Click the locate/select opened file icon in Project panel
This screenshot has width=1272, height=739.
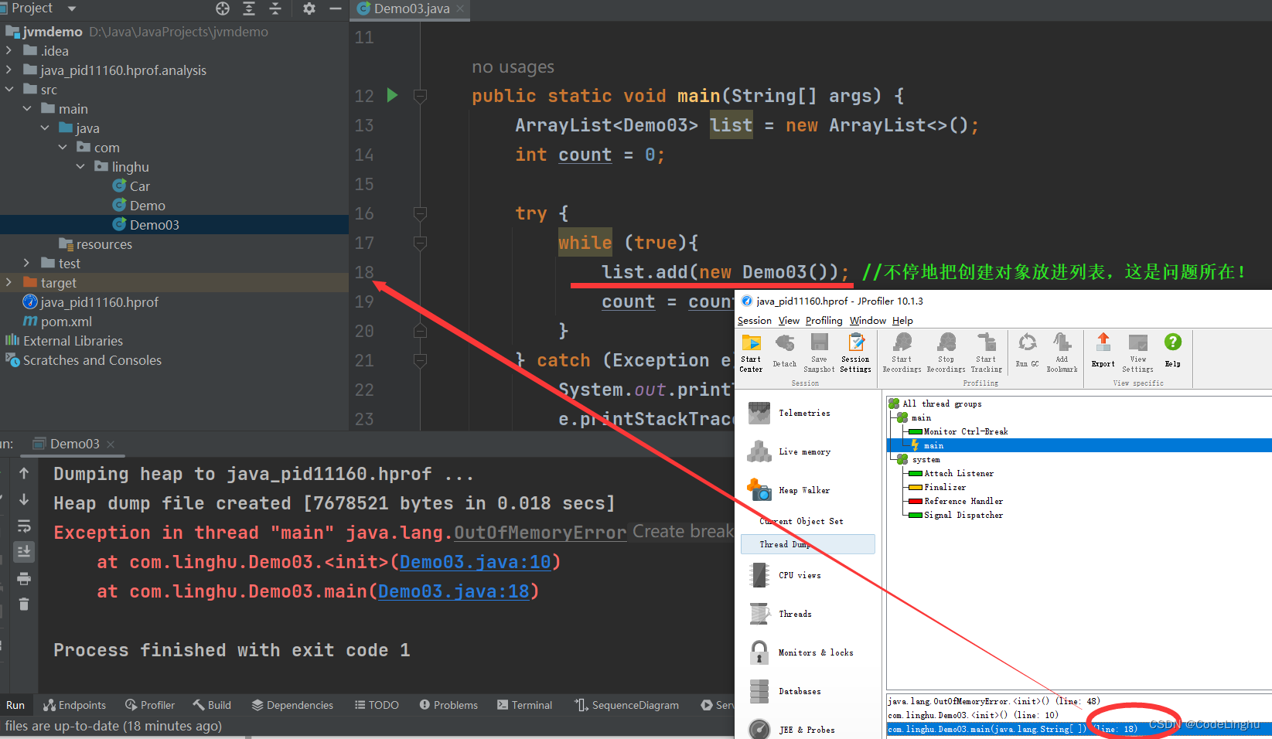pyautogui.click(x=223, y=9)
